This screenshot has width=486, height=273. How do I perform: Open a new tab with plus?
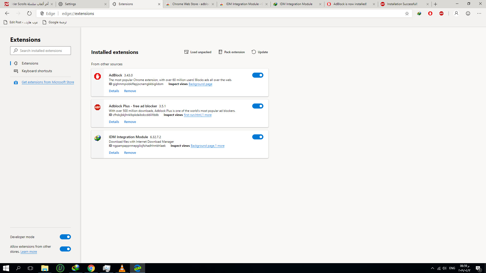tap(436, 4)
